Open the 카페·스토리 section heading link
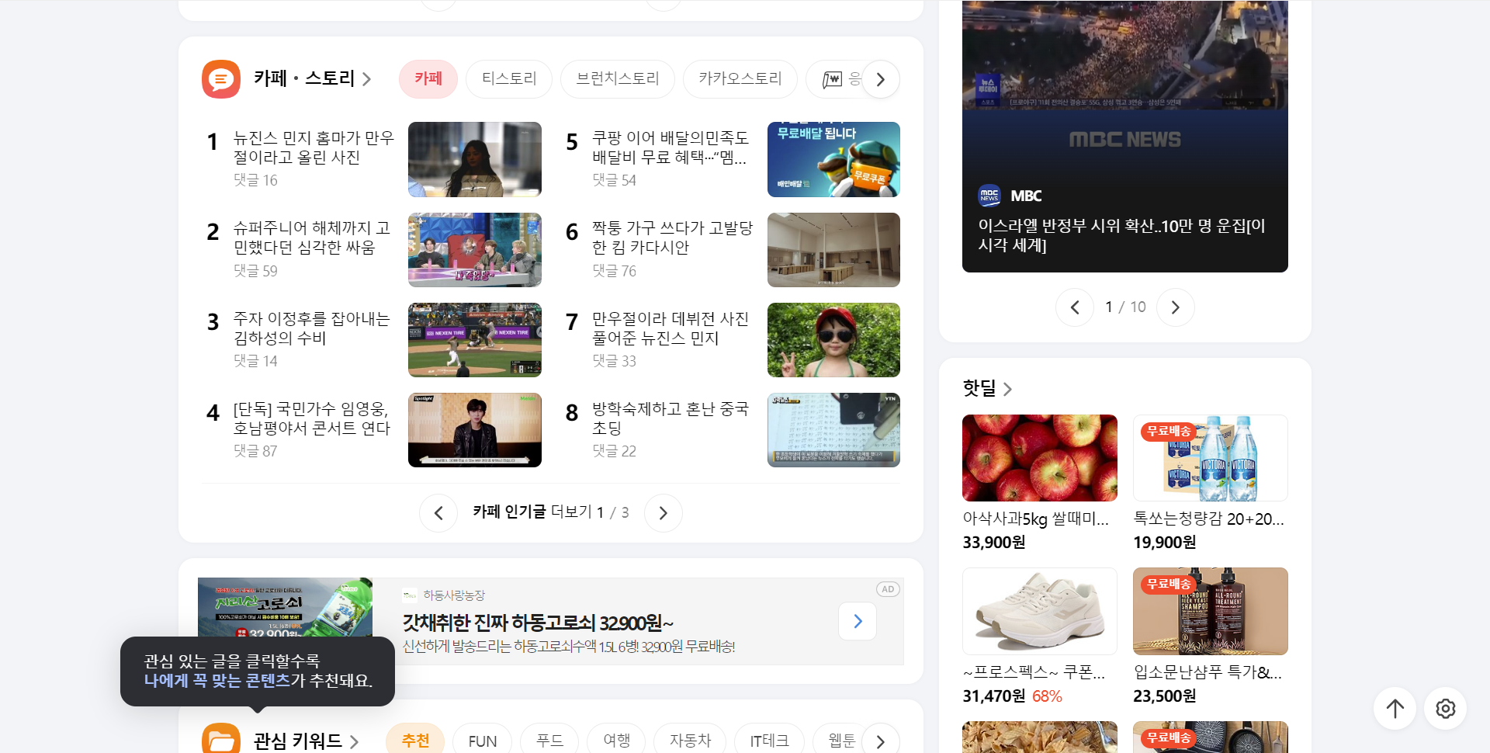 tap(312, 79)
